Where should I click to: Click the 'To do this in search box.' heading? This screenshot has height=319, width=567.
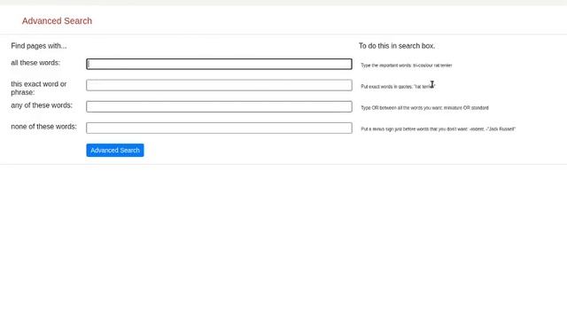pyautogui.click(x=397, y=46)
